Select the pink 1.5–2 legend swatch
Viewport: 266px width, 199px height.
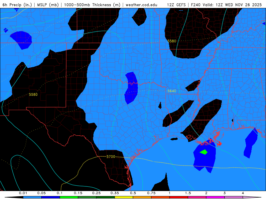pos(197,197)
